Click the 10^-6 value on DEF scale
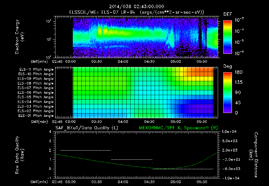This screenshot has height=186, width=269. coord(239,53)
